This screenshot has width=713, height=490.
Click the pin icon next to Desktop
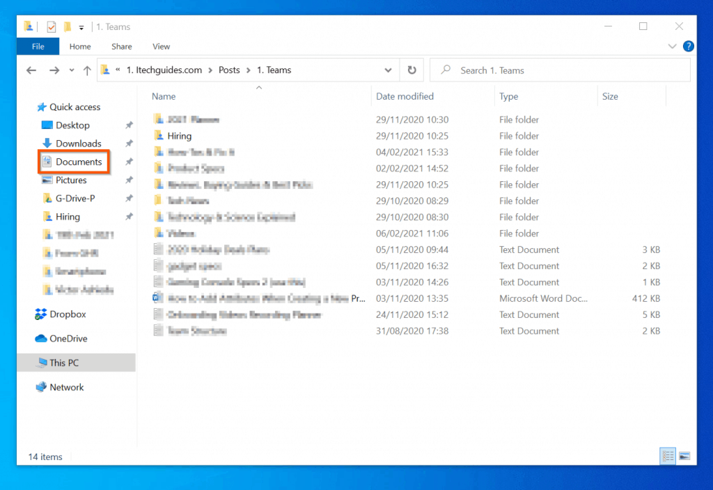tap(129, 125)
